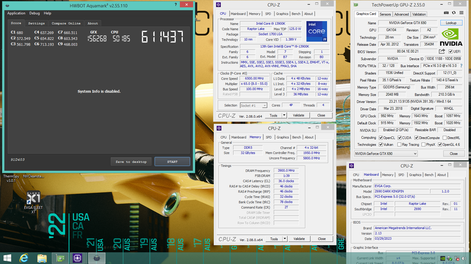Viewport: 471px width, 264px height.
Task: Toggle the DirectML checkbox
Action: pyautogui.click(x=445, y=138)
